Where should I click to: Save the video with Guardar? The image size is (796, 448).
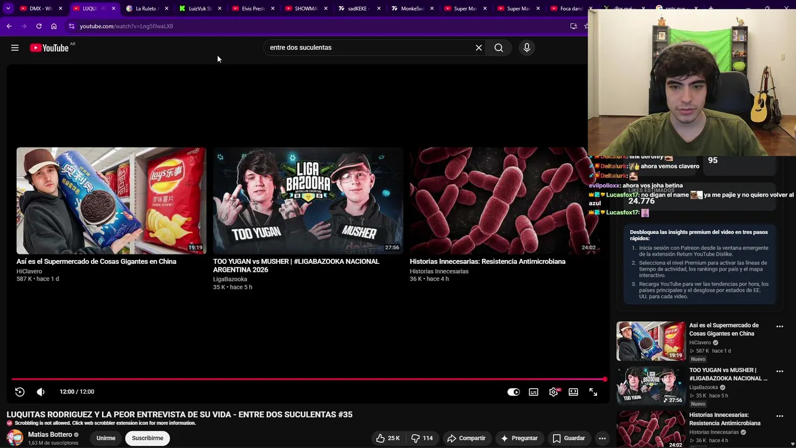(569, 438)
